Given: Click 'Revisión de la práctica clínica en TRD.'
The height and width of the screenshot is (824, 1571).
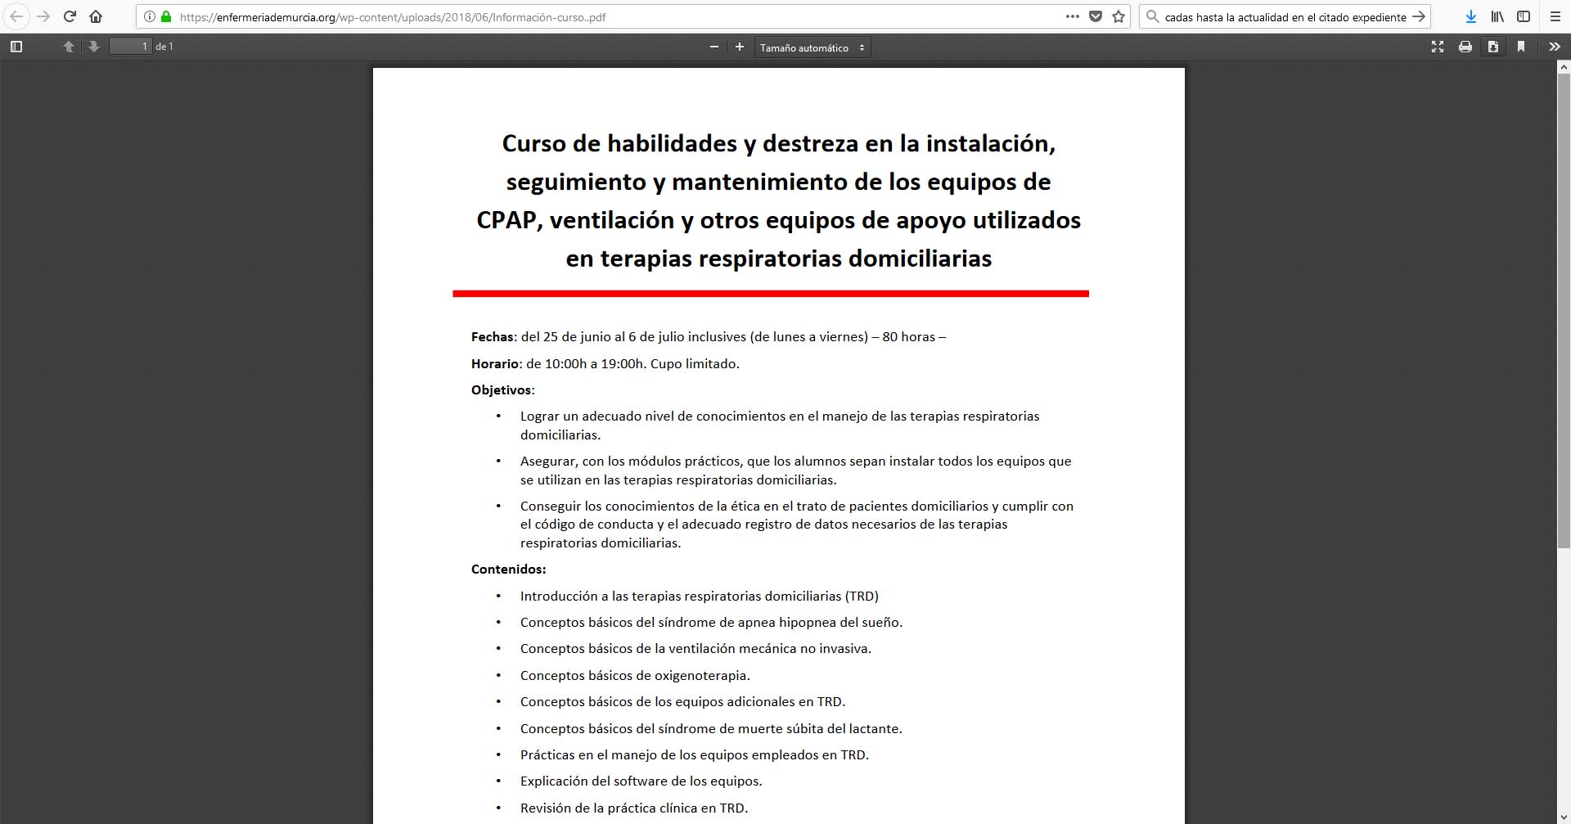Looking at the screenshot, I should pyautogui.click(x=634, y=808).
